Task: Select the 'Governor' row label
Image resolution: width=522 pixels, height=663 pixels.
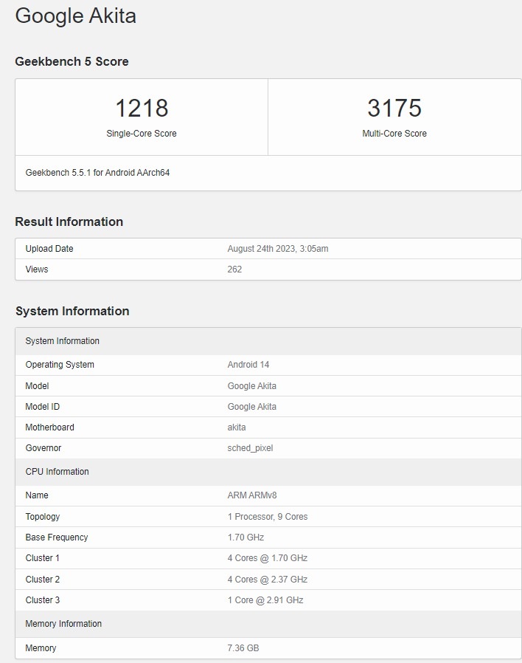Action: pyautogui.click(x=43, y=448)
